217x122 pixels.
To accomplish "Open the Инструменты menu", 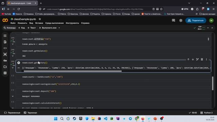I will (72, 23).
